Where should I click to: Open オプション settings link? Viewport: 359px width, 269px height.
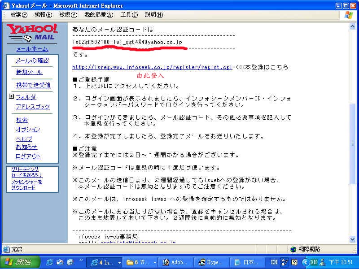pos(28,130)
